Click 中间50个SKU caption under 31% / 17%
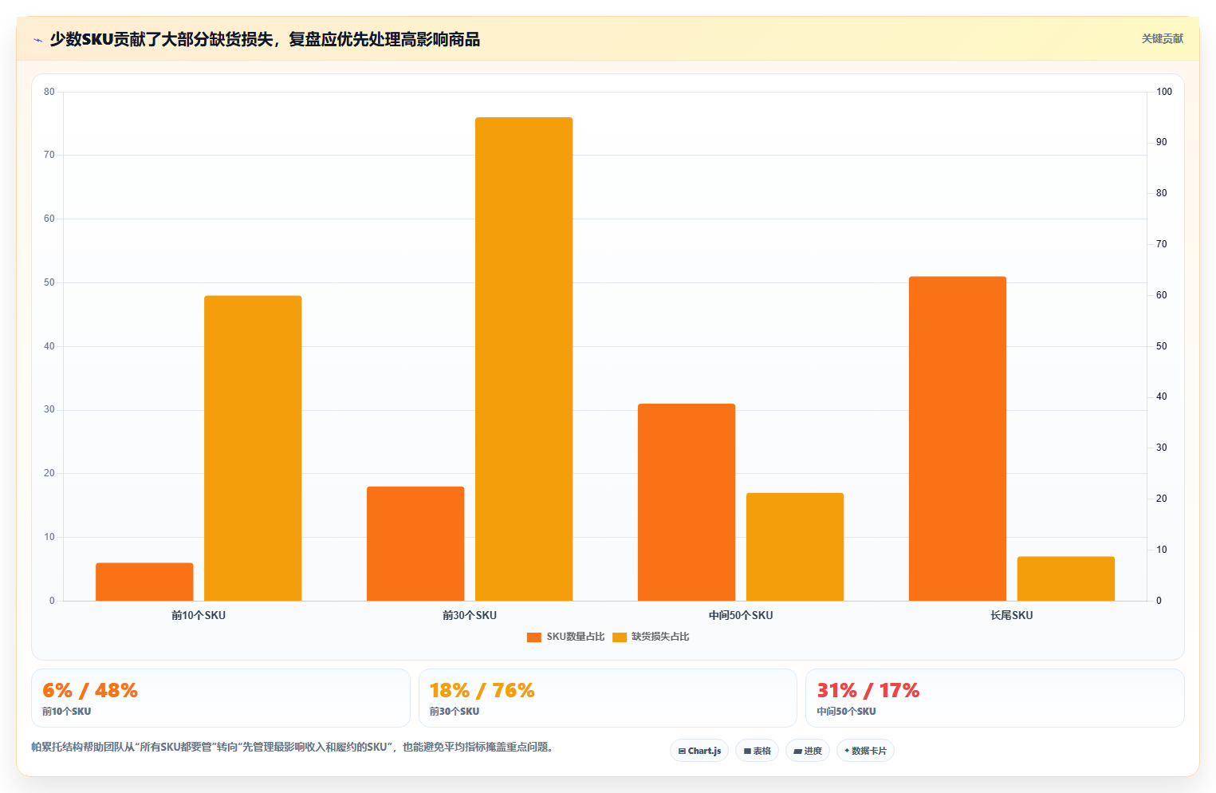This screenshot has height=793, width=1216. [846, 711]
